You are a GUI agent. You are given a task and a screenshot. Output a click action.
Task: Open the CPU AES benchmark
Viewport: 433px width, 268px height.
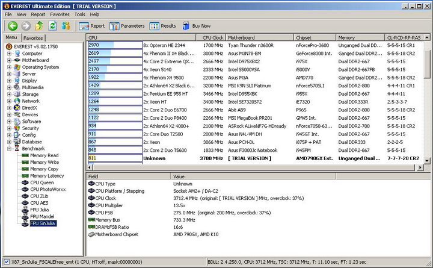pos(35,203)
